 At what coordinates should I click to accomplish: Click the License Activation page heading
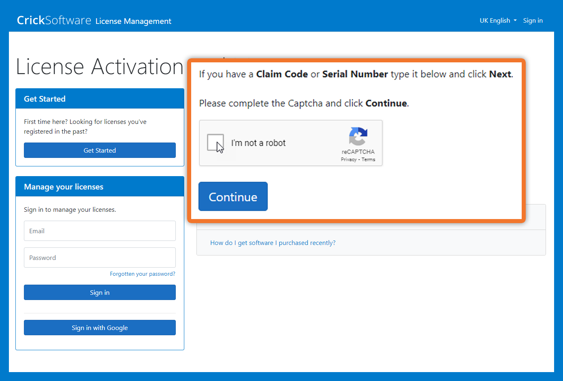pos(100,67)
